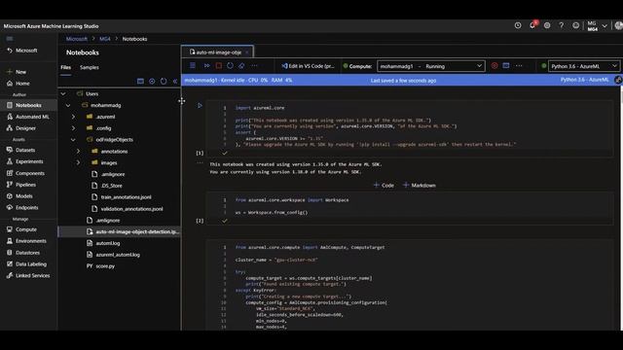This screenshot has width=623, height=350.
Task: Open the Python 3.6 - AzureML kernel dropdown
Action: (x=584, y=66)
